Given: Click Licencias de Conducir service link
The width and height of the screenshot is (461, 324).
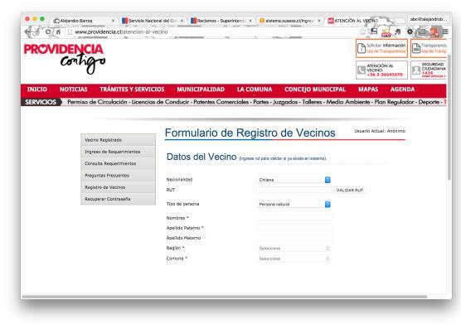Looking at the screenshot, I should point(160,102).
